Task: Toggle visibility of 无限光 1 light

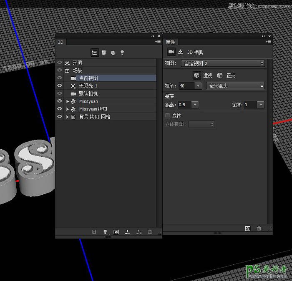Action: tap(60, 86)
